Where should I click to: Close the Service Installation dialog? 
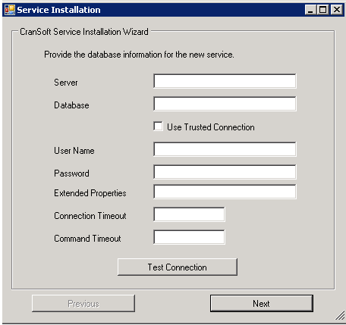(337, 10)
